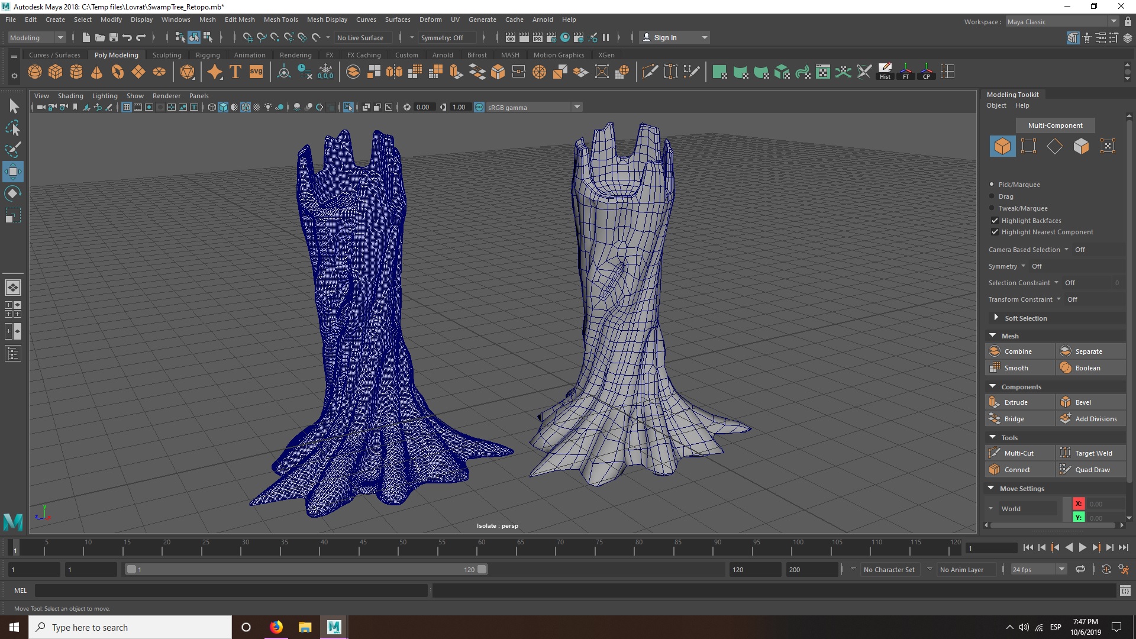1136x639 pixels.
Task: Open the Mesh Tools menu
Action: coord(280,20)
